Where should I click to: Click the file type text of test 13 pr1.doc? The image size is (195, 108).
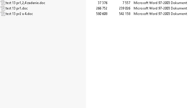pos(160,8)
